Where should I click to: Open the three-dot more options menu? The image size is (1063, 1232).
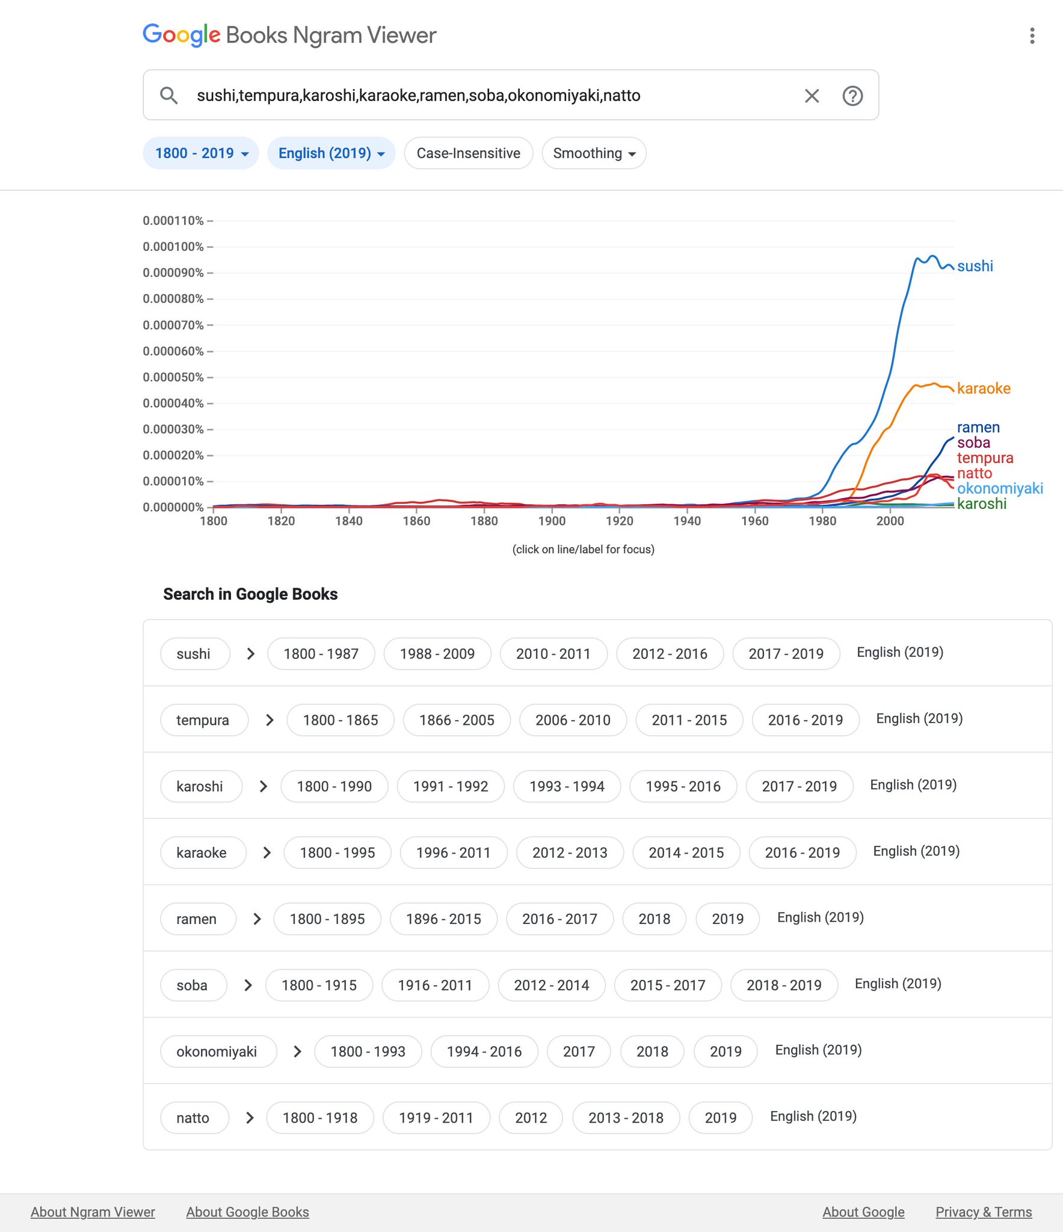(x=1032, y=35)
